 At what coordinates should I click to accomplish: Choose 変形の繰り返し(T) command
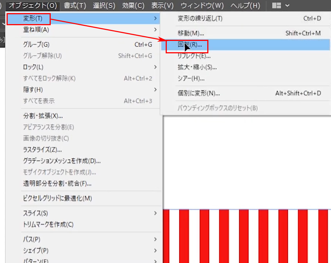coord(246,19)
